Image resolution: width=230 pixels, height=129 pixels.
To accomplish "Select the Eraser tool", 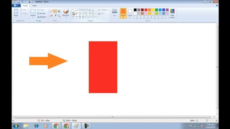I will [51, 15].
